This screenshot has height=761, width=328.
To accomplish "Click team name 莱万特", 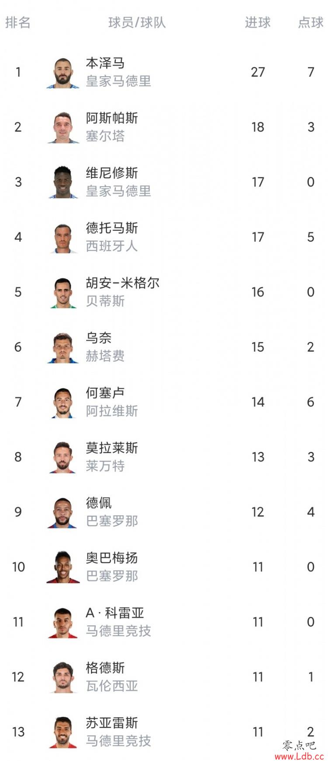I will pos(105,466).
